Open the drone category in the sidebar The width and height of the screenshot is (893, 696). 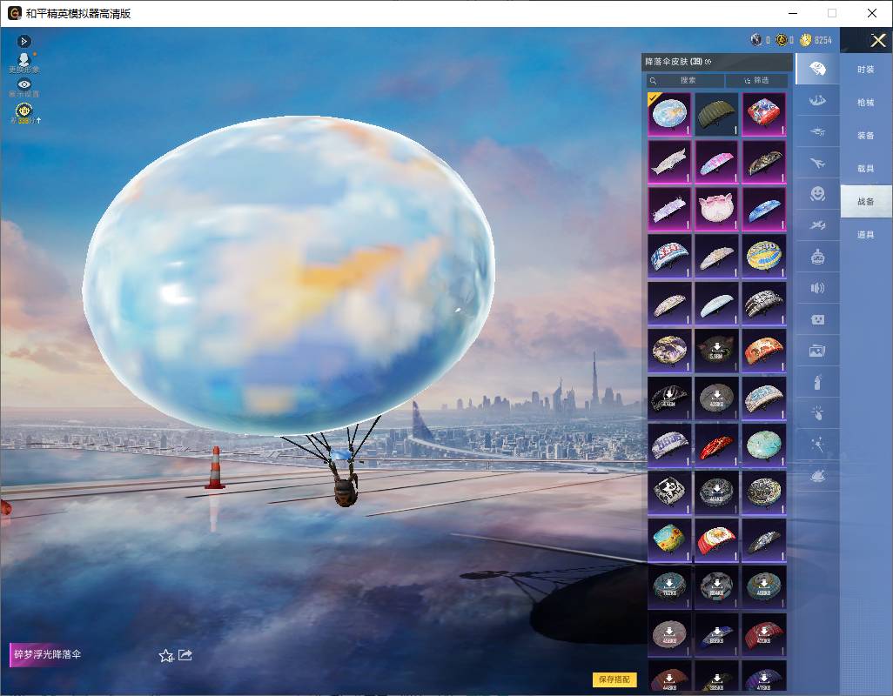(817, 132)
